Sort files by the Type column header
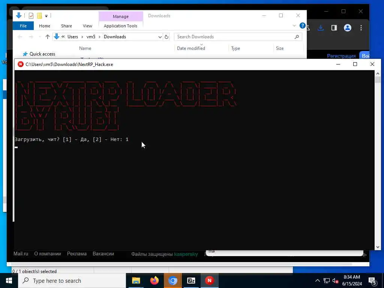Viewport: 384px width, 288px height. 235,48
